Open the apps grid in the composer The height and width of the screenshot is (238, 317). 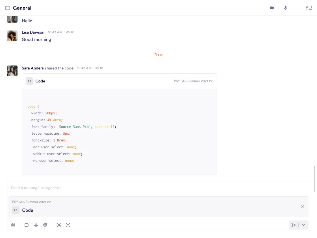pos(45,225)
